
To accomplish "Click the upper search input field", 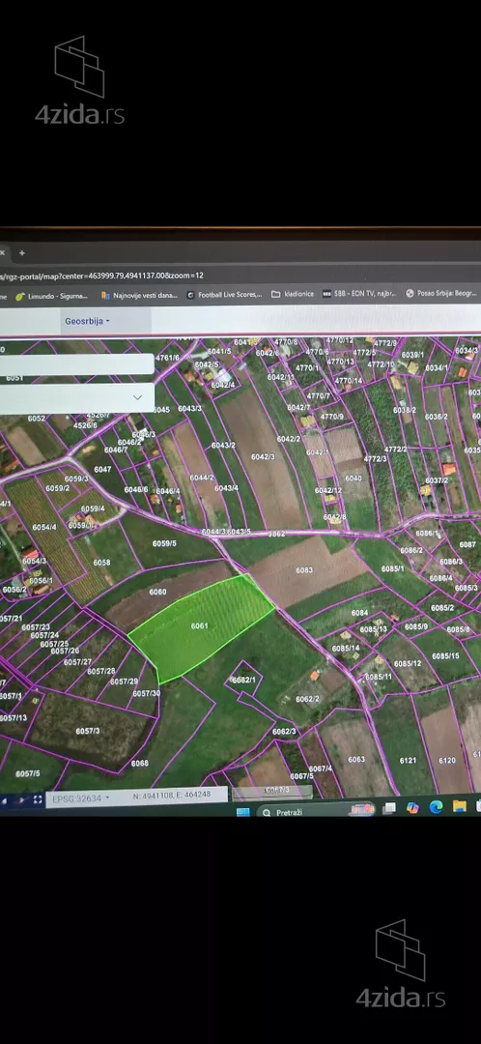I will coord(76,364).
